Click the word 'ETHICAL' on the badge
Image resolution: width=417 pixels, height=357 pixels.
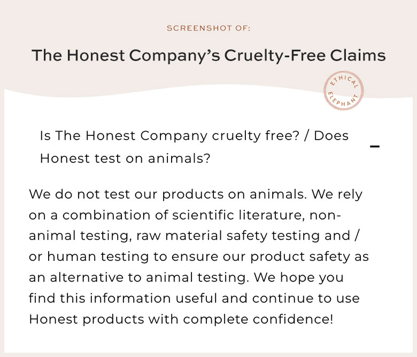click(344, 81)
